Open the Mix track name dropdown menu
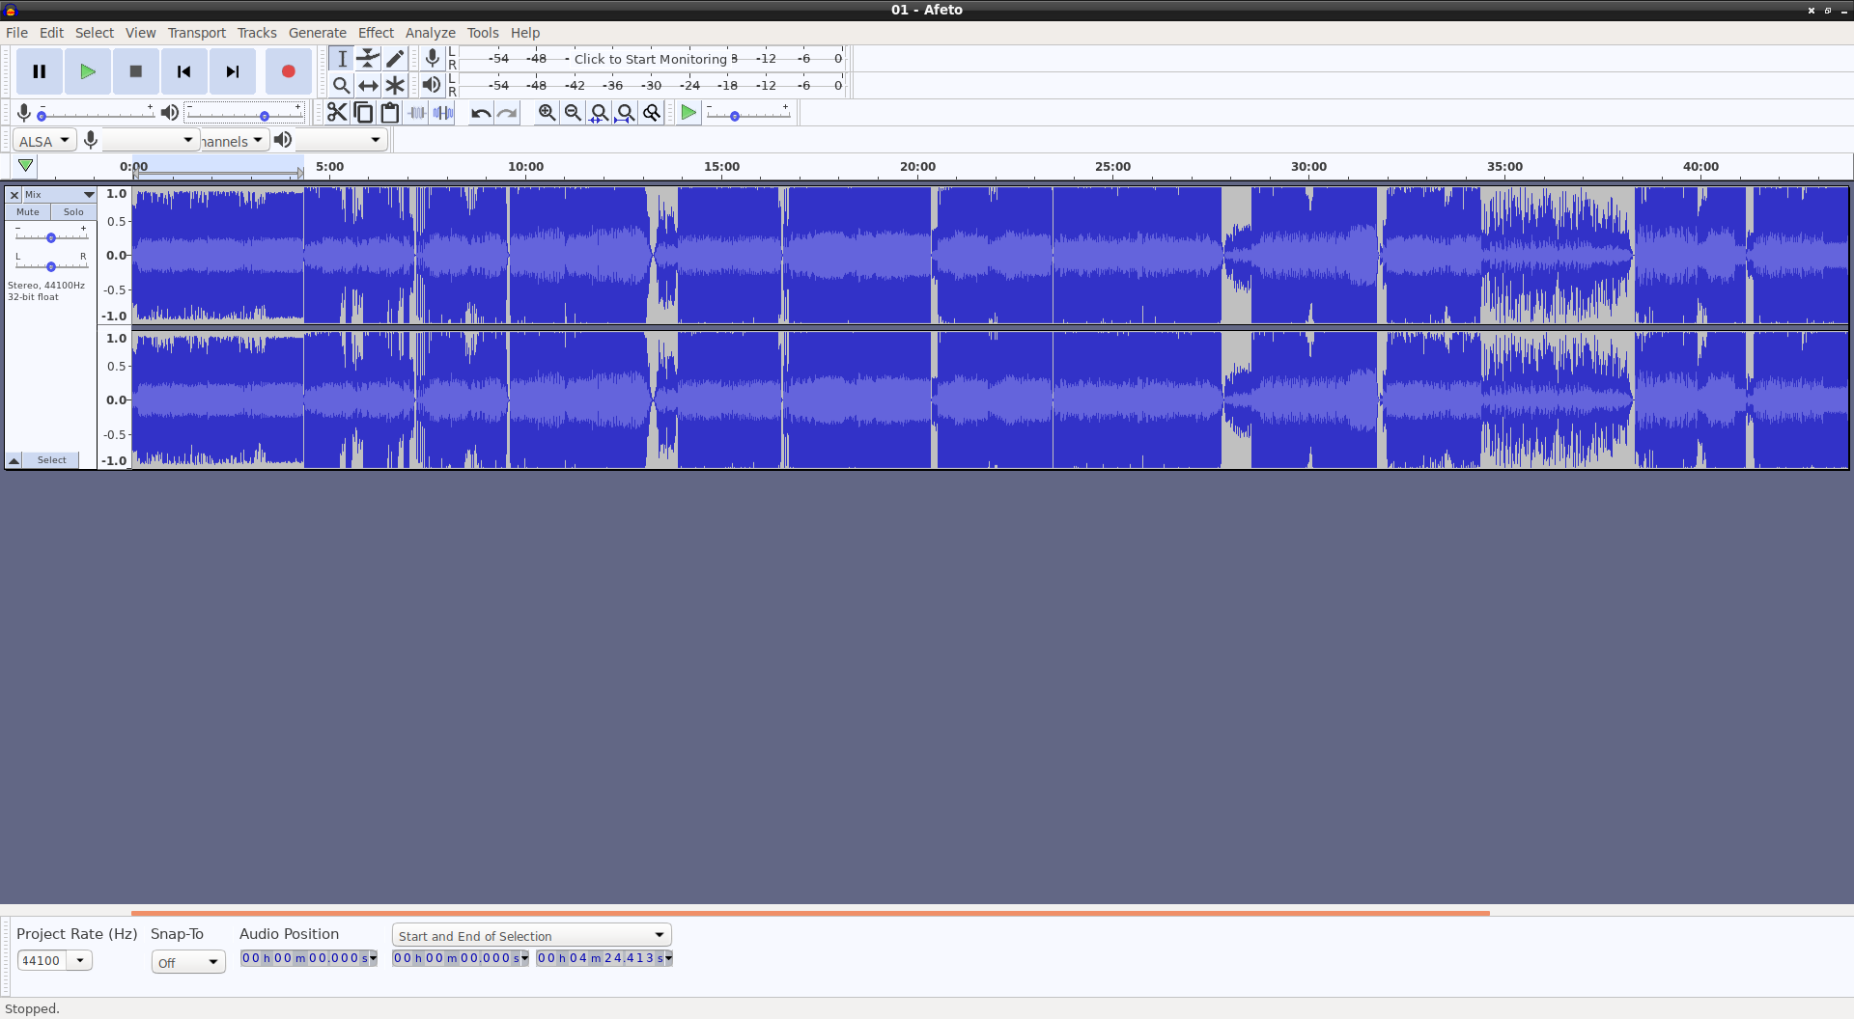The width and height of the screenshot is (1854, 1019). 59,195
